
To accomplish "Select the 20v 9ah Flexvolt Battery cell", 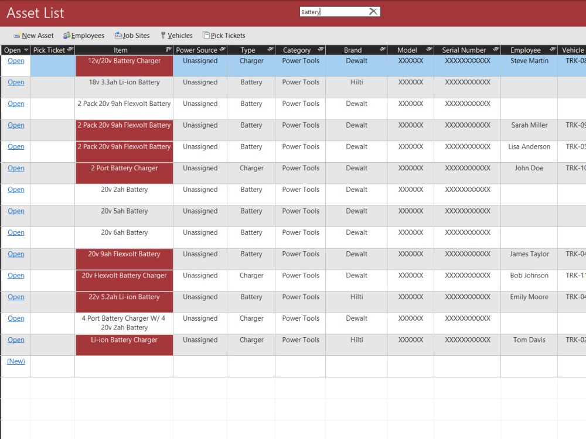I will tap(124, 259).
